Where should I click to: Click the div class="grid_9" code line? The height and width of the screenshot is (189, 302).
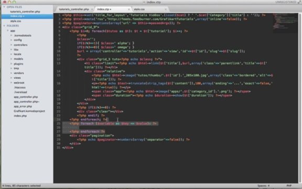click(x=81, y=27)
